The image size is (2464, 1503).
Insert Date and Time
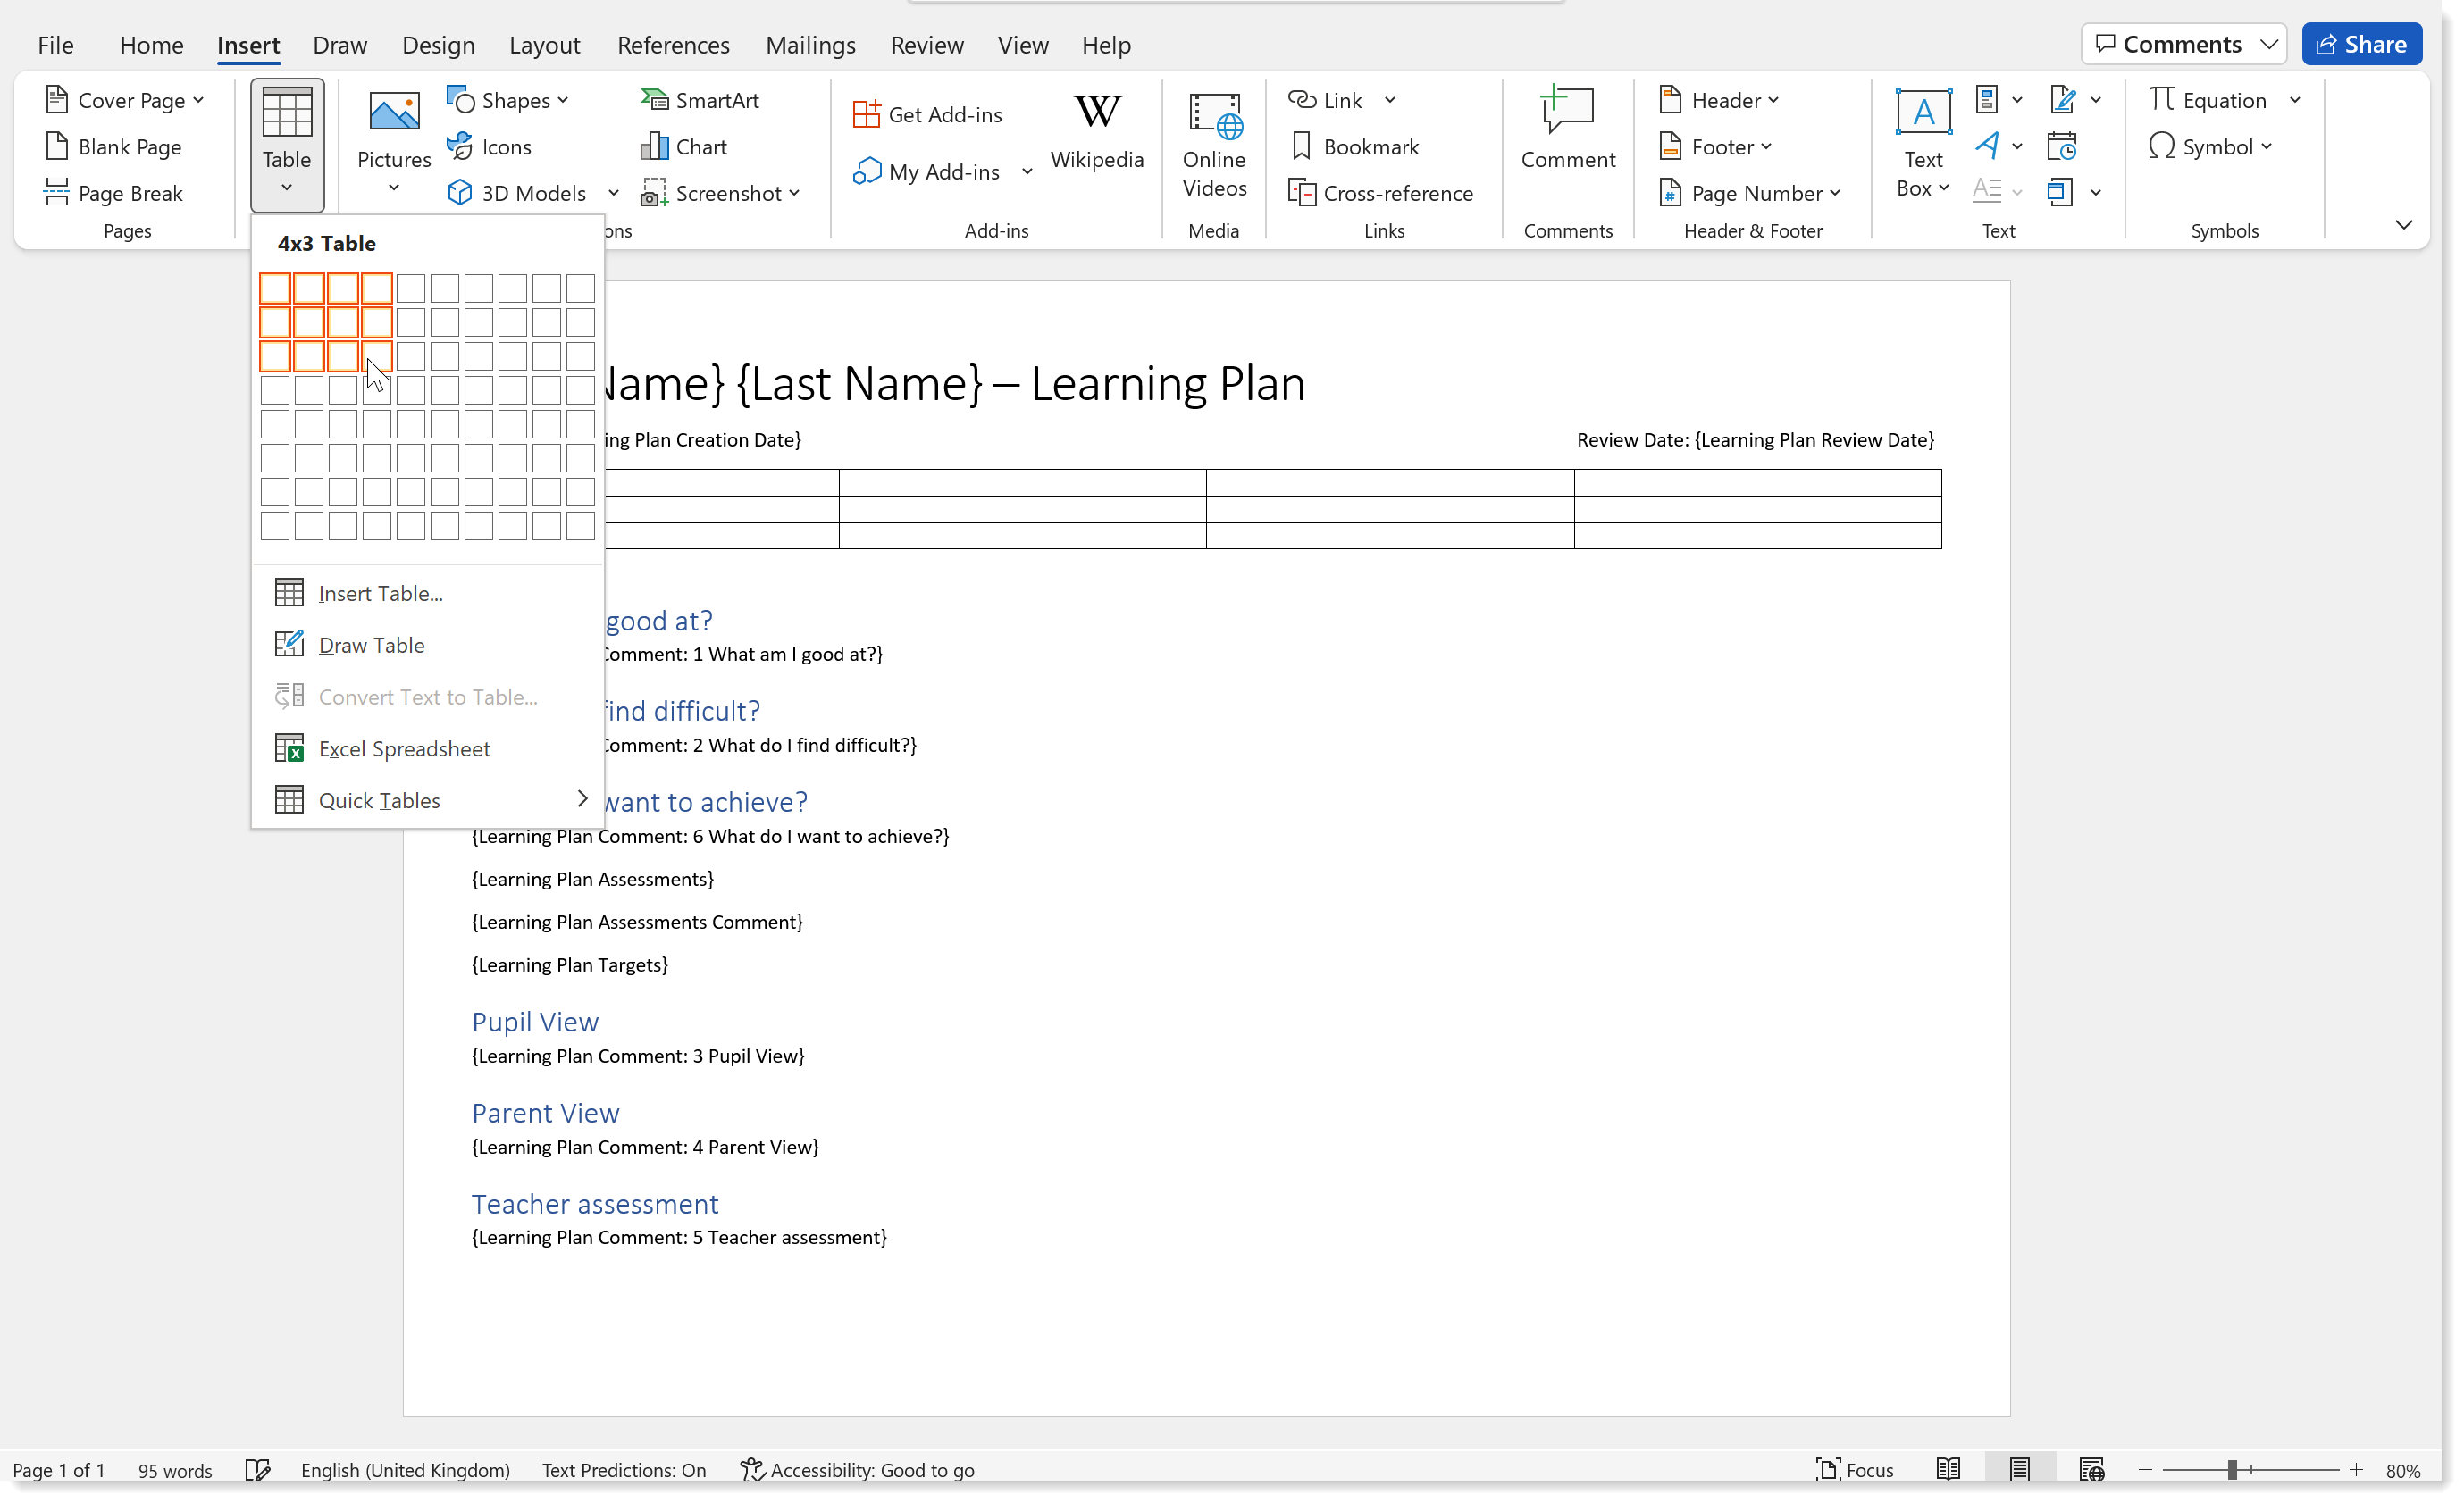2061,146
